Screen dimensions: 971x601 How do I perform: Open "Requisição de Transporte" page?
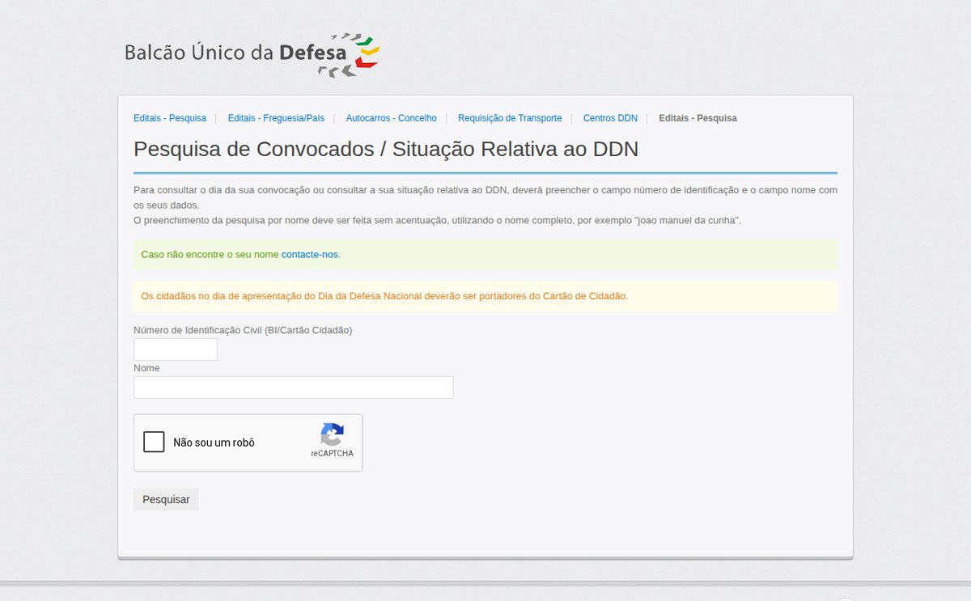510,118
